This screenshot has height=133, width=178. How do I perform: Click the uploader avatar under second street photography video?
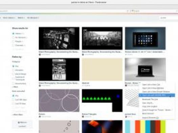click(x=83, y=54)
